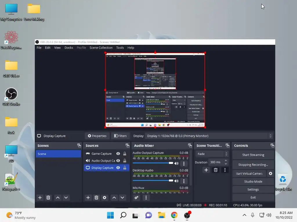Move scene up arrow in Scenes panel
This screenshot has height=222, width=297.
click(x=58, y=198)
